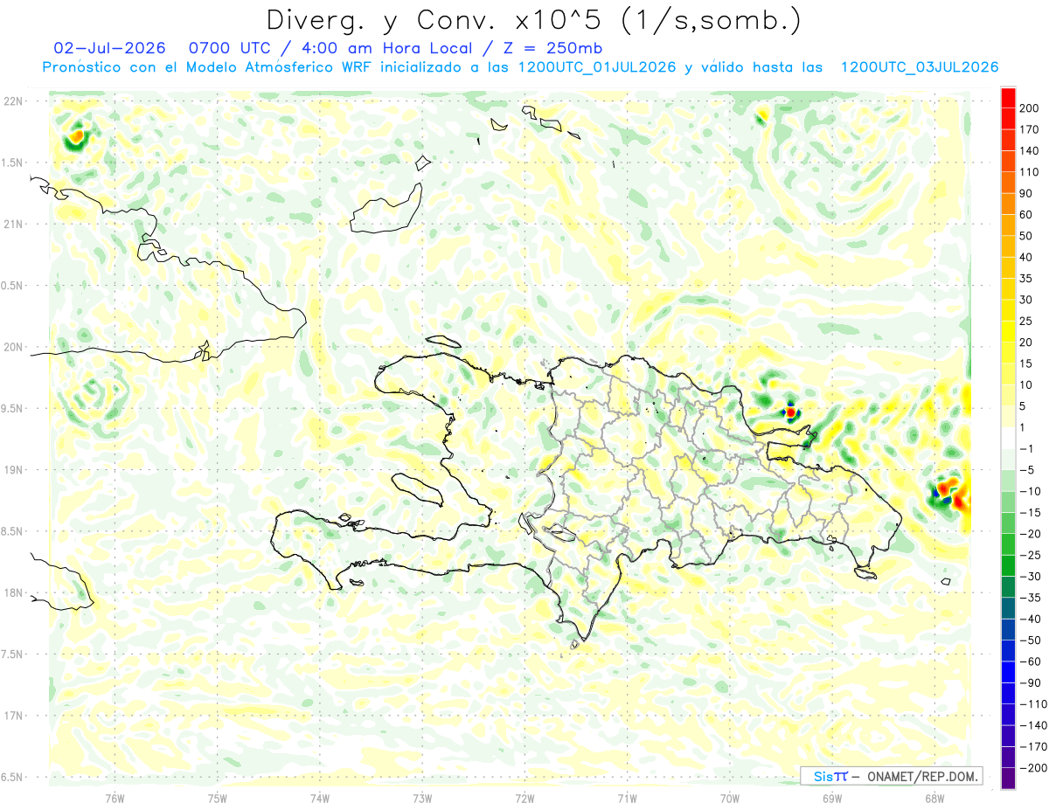
Task: Click the valid-until time '1200UTC_03JUL2026'
Action: tap(920, 67)
